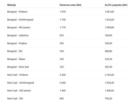This screenshot has height=103, width=129.
Task: Select the Beograd - Dimitrovgrad route
Action: (20, 20)
